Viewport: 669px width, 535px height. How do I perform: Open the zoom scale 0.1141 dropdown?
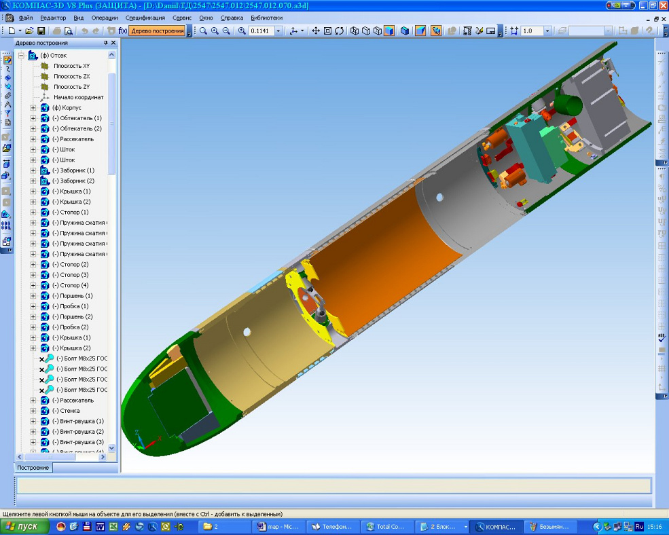(x=278, y=31)
